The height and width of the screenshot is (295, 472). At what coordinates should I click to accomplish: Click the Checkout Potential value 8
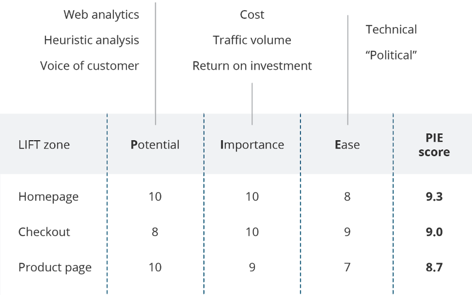pyautogui.click(x=155, y=232)
